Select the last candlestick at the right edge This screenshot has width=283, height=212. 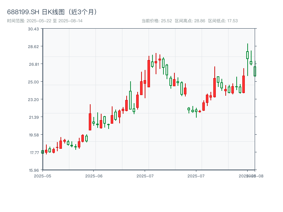pos(255,71)
